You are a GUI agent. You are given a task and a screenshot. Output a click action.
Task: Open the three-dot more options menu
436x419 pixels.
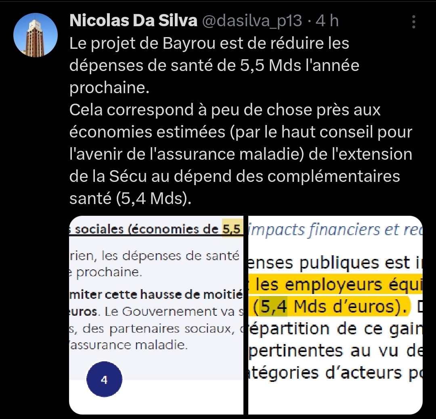click(414, 22)
